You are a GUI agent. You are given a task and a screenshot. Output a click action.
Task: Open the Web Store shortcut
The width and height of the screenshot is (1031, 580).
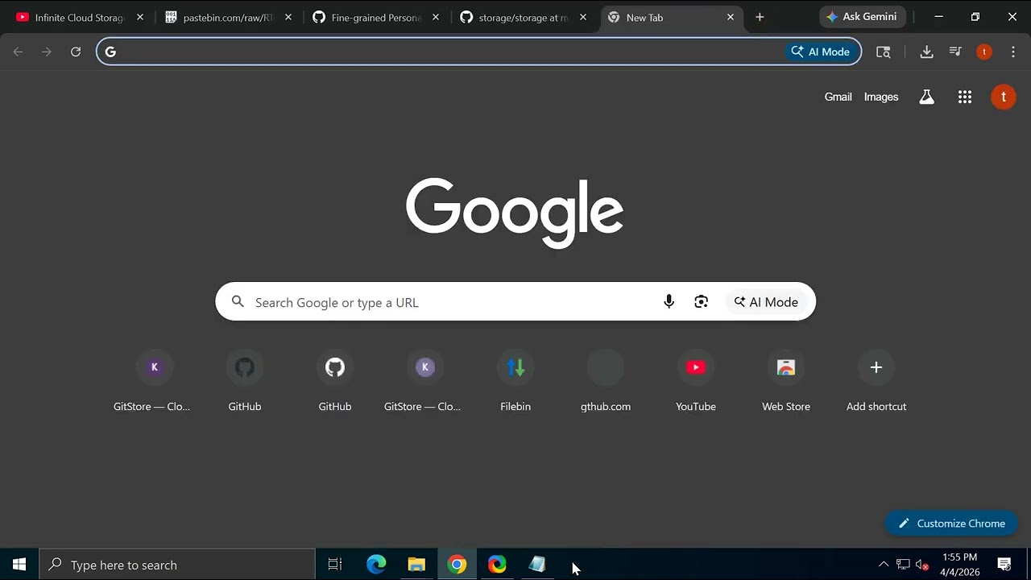point(786,381)
